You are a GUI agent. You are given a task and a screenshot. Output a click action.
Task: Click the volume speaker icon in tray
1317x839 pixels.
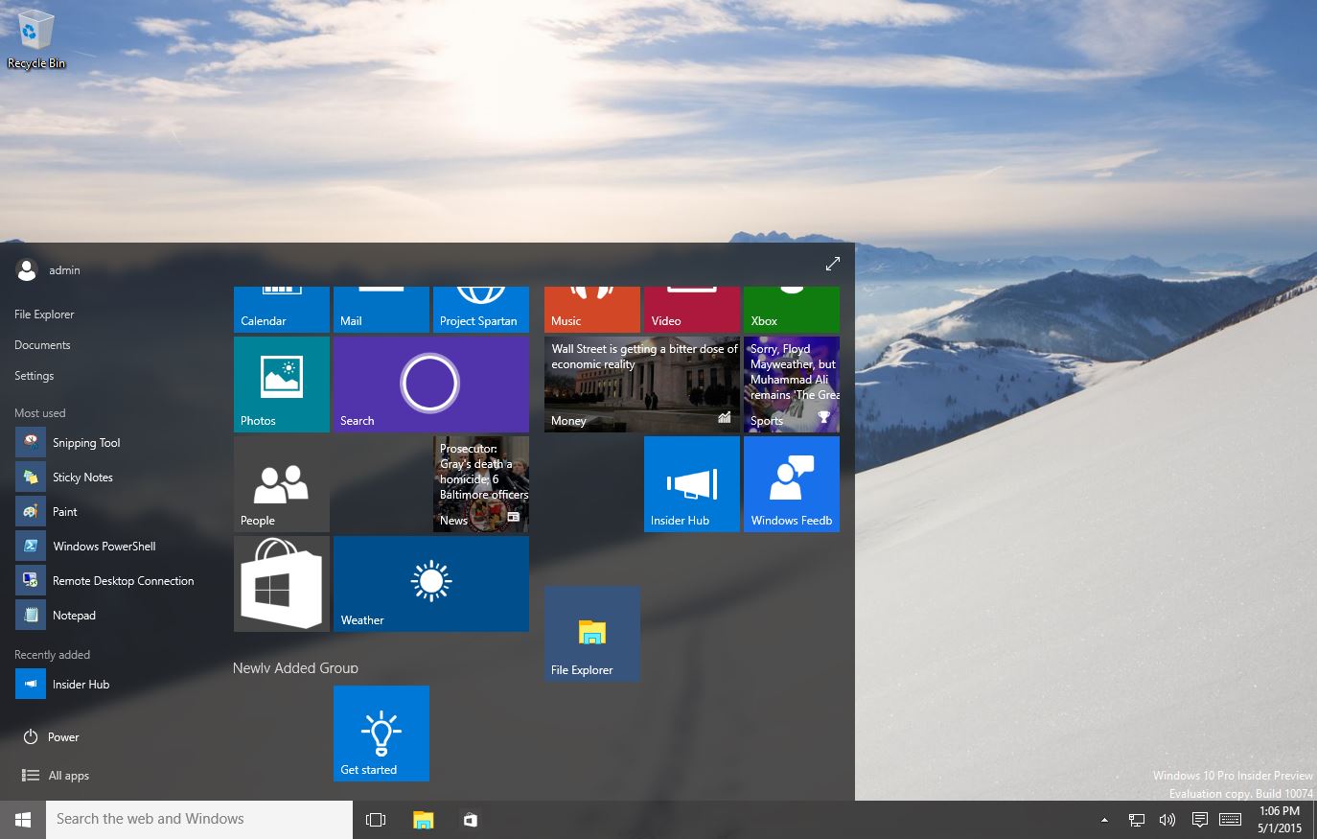pyautogui.click(x=1167, y=820)
